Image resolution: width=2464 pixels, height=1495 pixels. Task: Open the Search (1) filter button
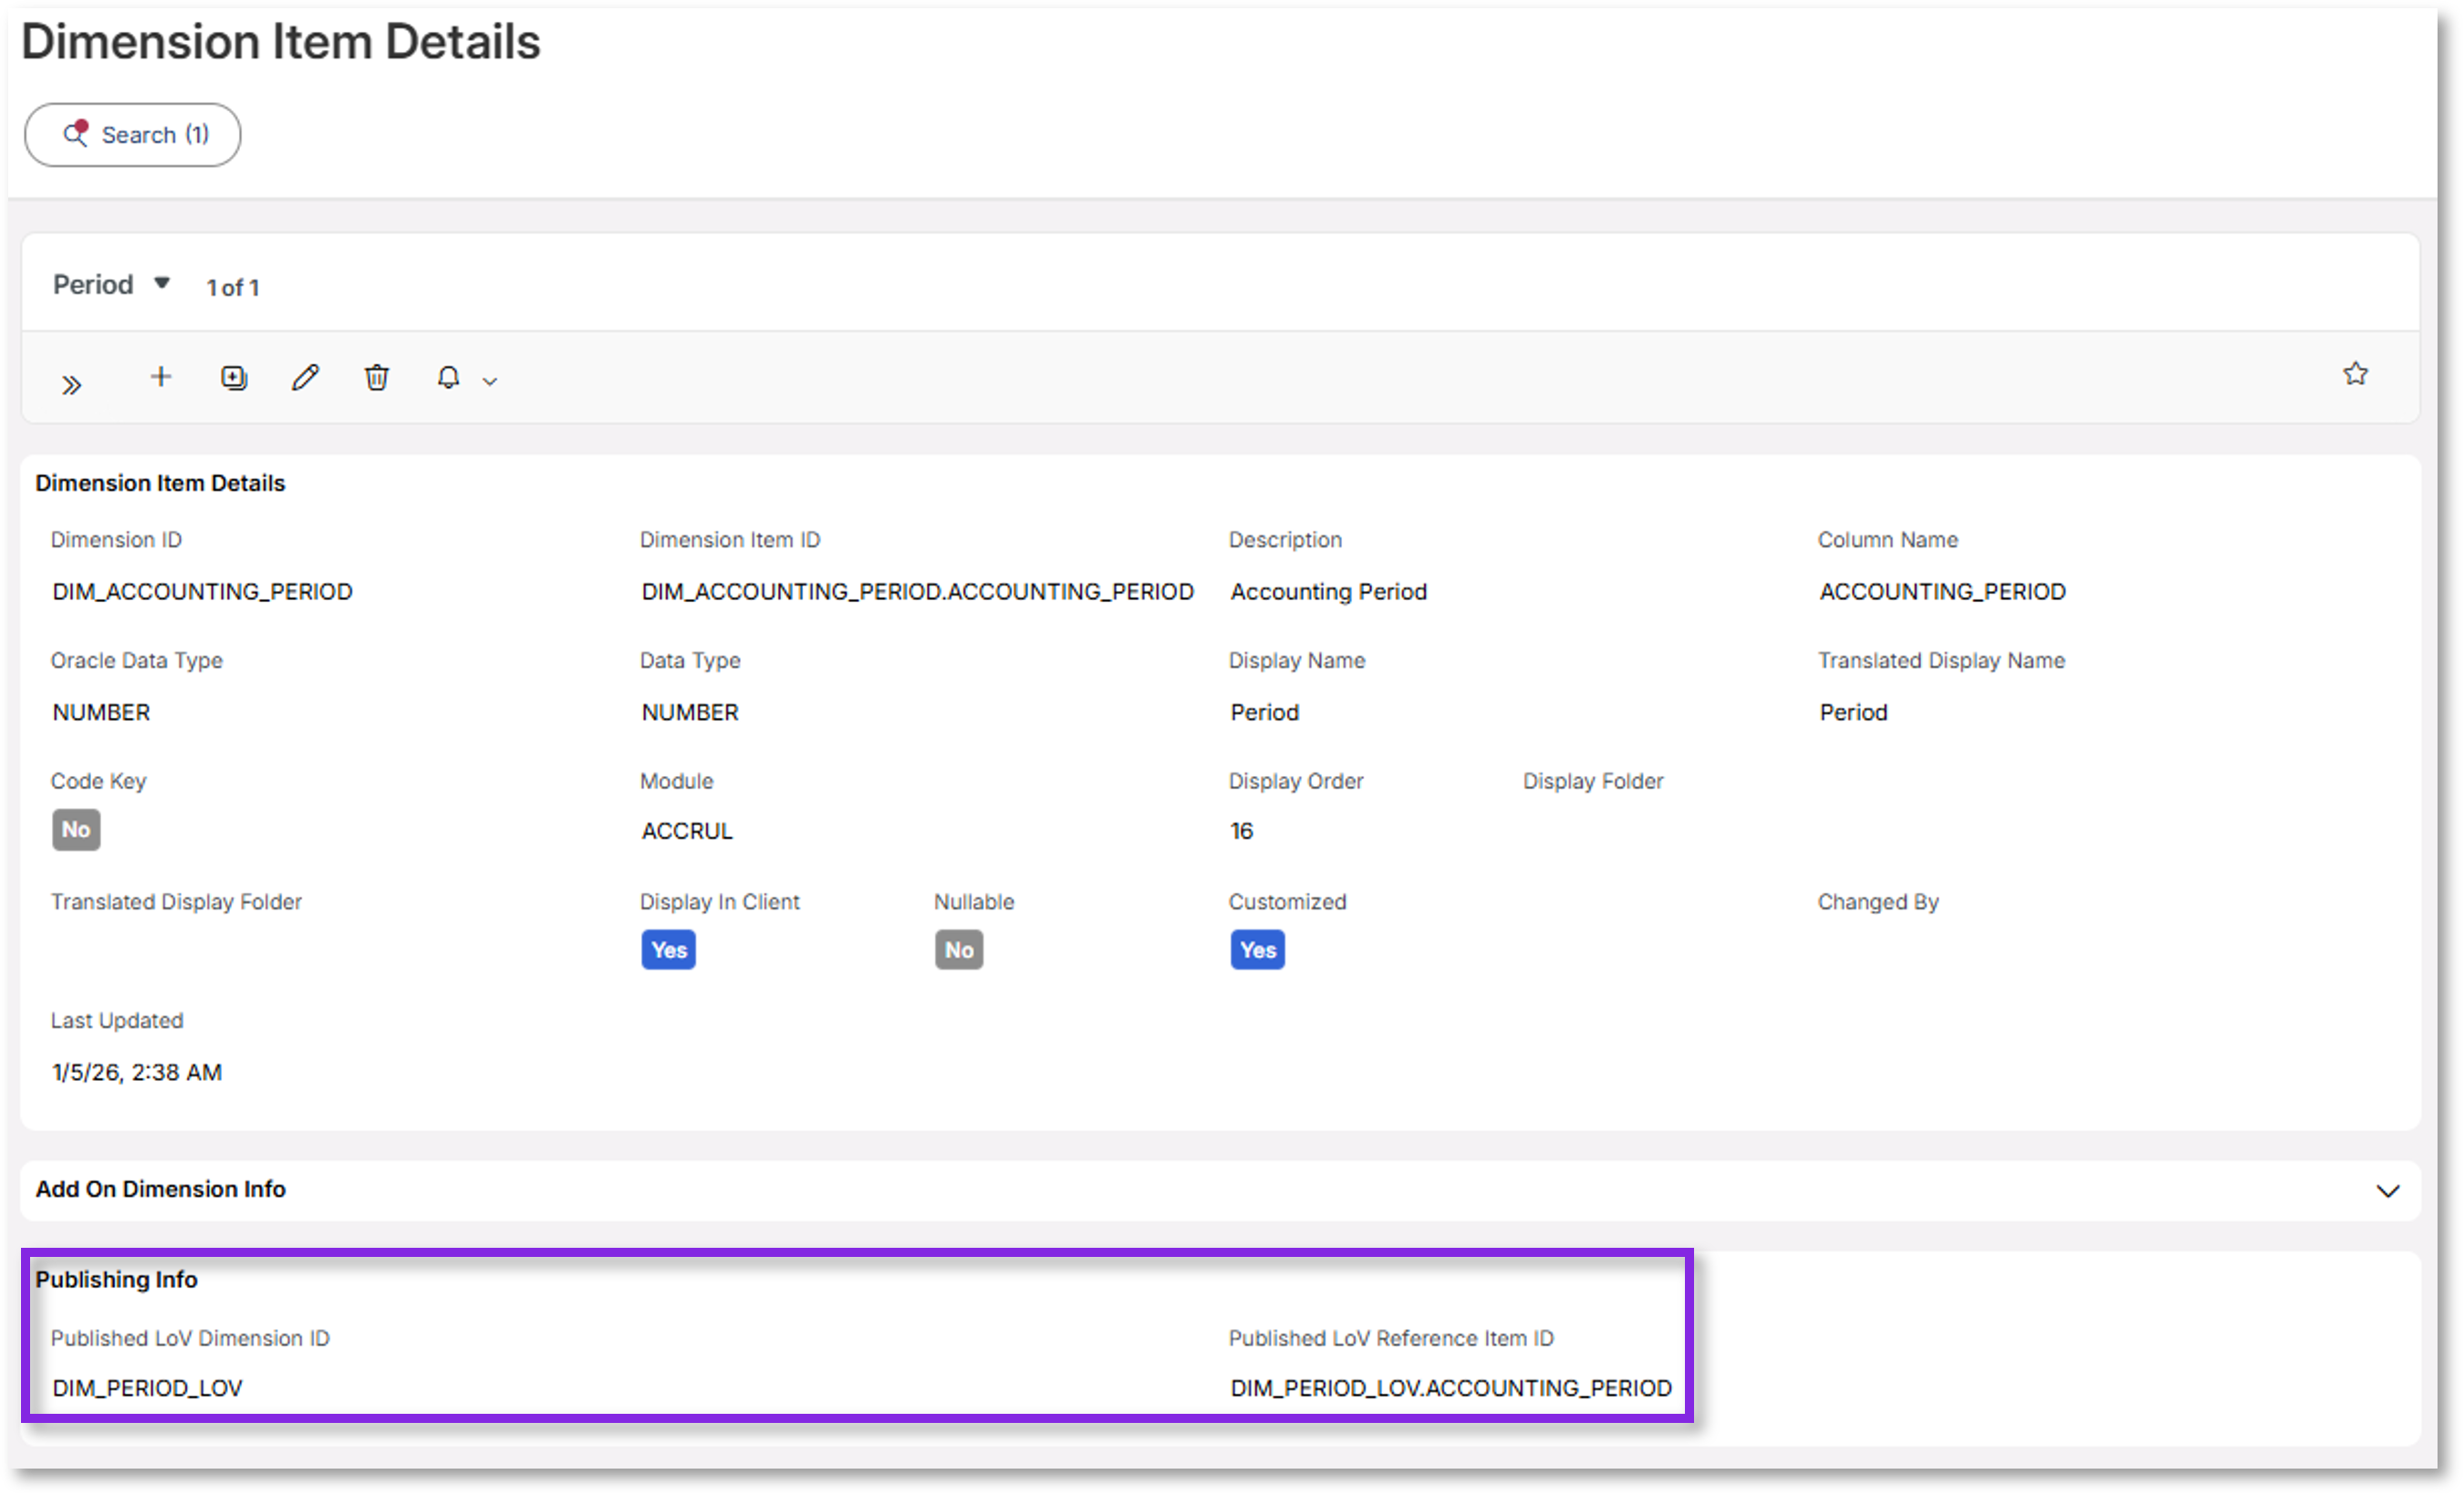[x=132, y=135]
